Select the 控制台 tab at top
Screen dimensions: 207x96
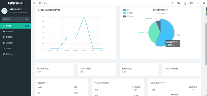43,3
